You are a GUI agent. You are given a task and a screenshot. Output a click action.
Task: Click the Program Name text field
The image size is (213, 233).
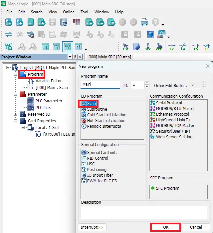100,85
